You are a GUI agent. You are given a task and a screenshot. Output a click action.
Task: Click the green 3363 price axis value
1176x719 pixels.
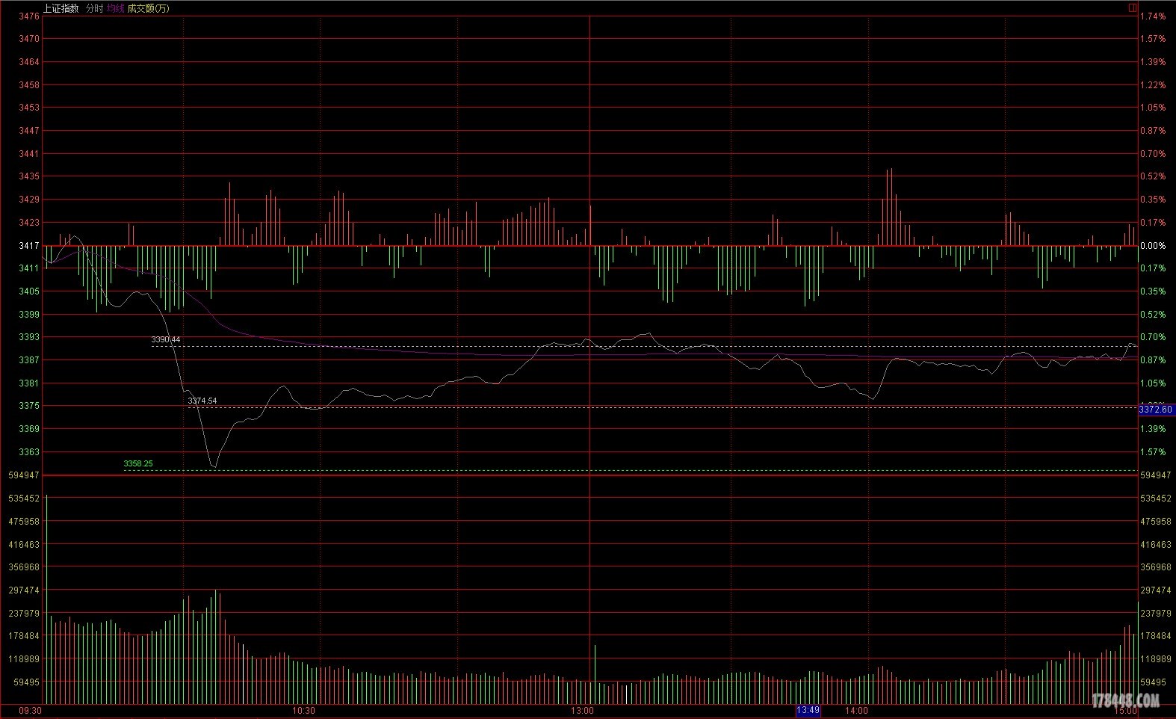pyautogui.click(x=29, y=452)
